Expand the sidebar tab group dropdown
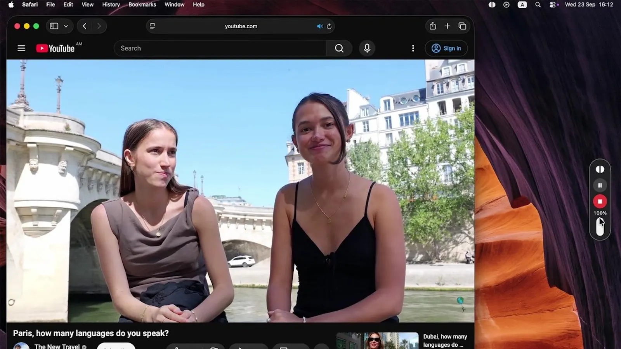Viewport: 621px width, 349px height. click(66, 26)
